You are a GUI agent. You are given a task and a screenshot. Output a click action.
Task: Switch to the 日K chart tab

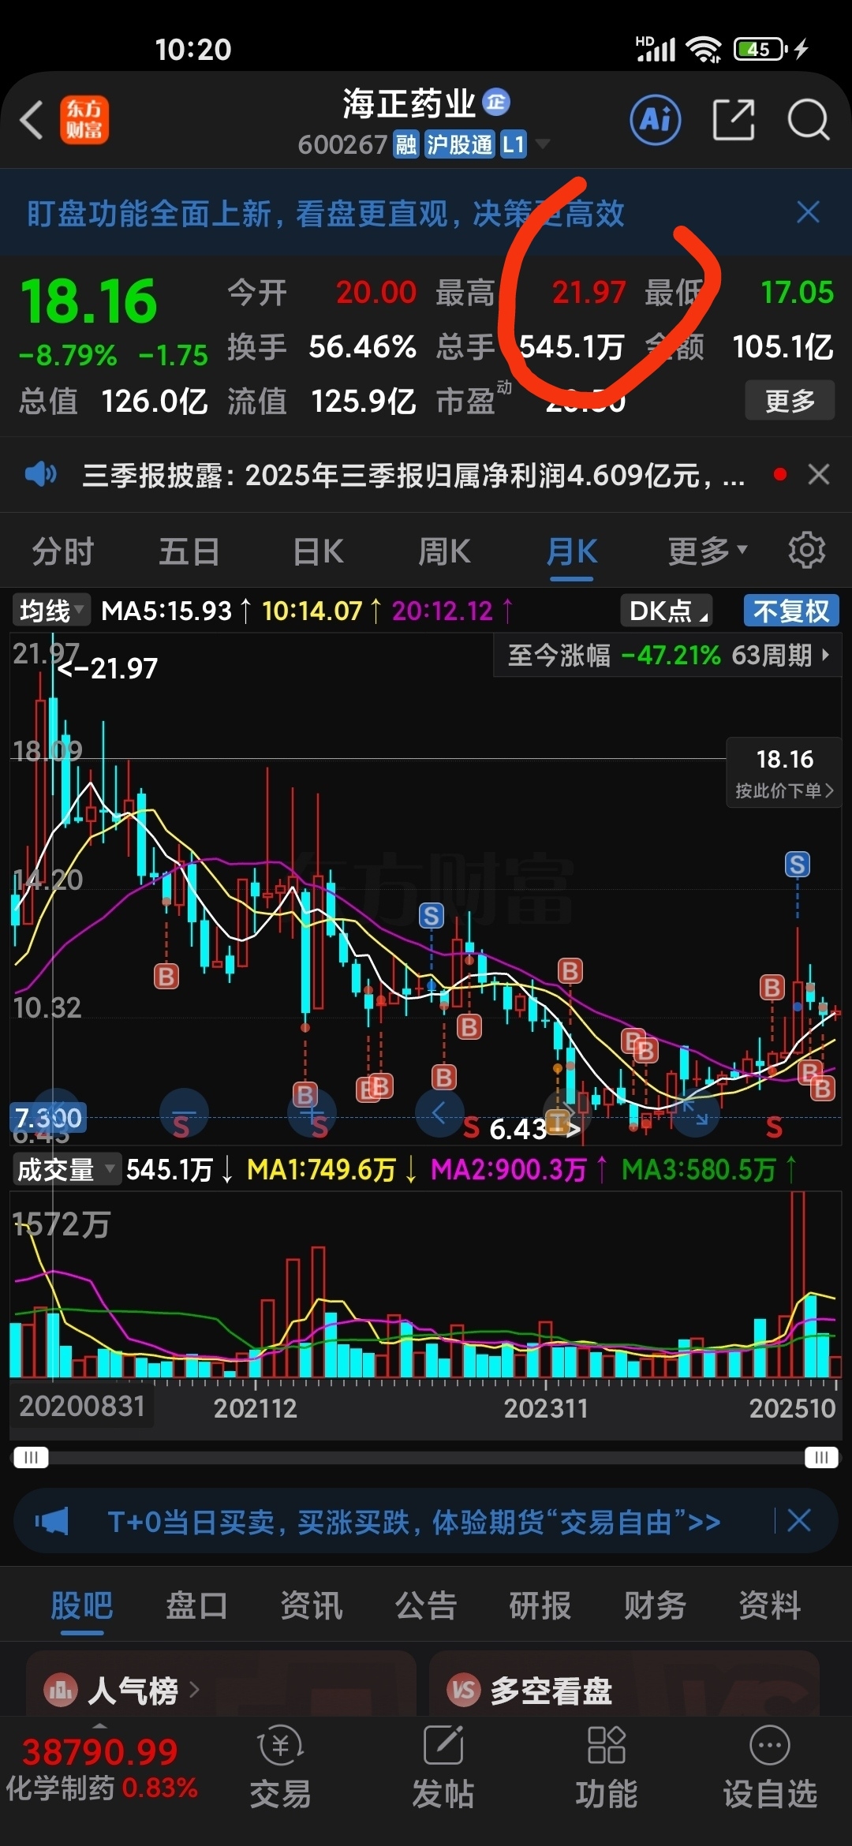click(318, 551)
